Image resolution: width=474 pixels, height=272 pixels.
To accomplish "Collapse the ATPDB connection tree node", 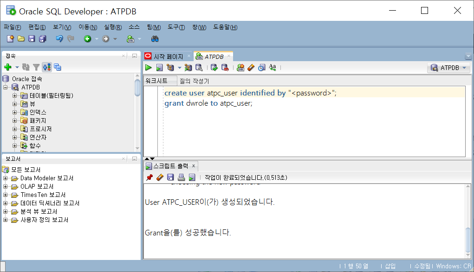I will pyautogui.click(x=6, y=87).
